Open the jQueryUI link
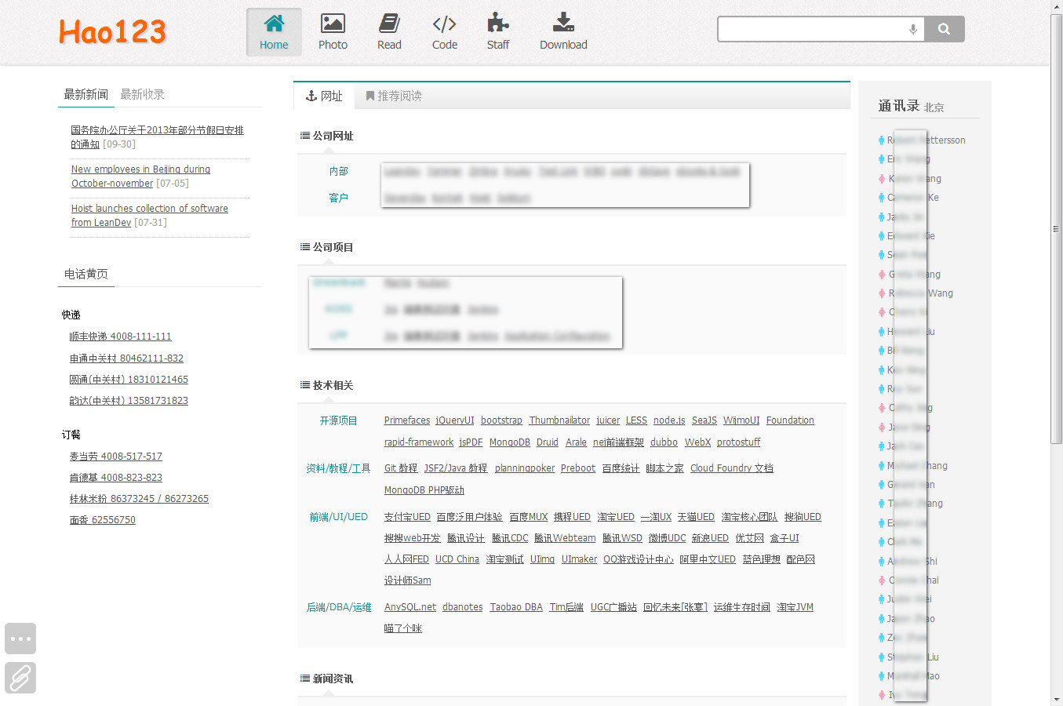Image resolution: width=1063 pixels, height=706 pixels. click(455, 420)
